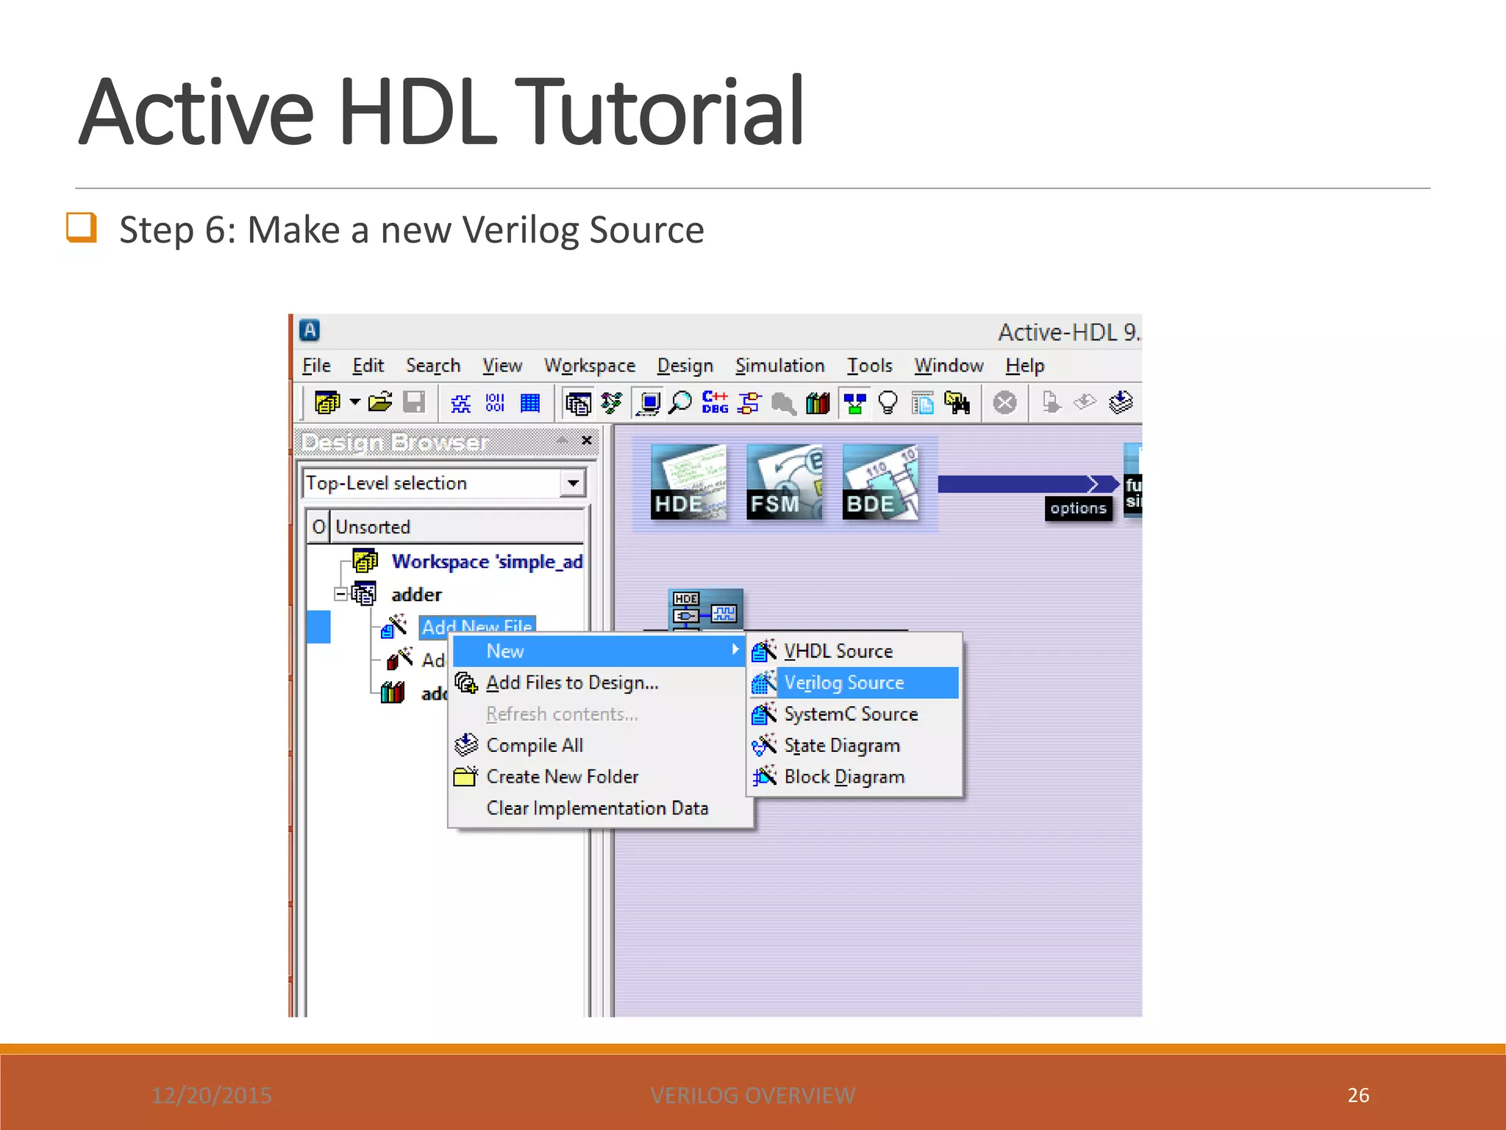The width and height of the screenshot is (1506, 1130).
Task: Click the options button in flow
Action: [x=1078, y=508]
